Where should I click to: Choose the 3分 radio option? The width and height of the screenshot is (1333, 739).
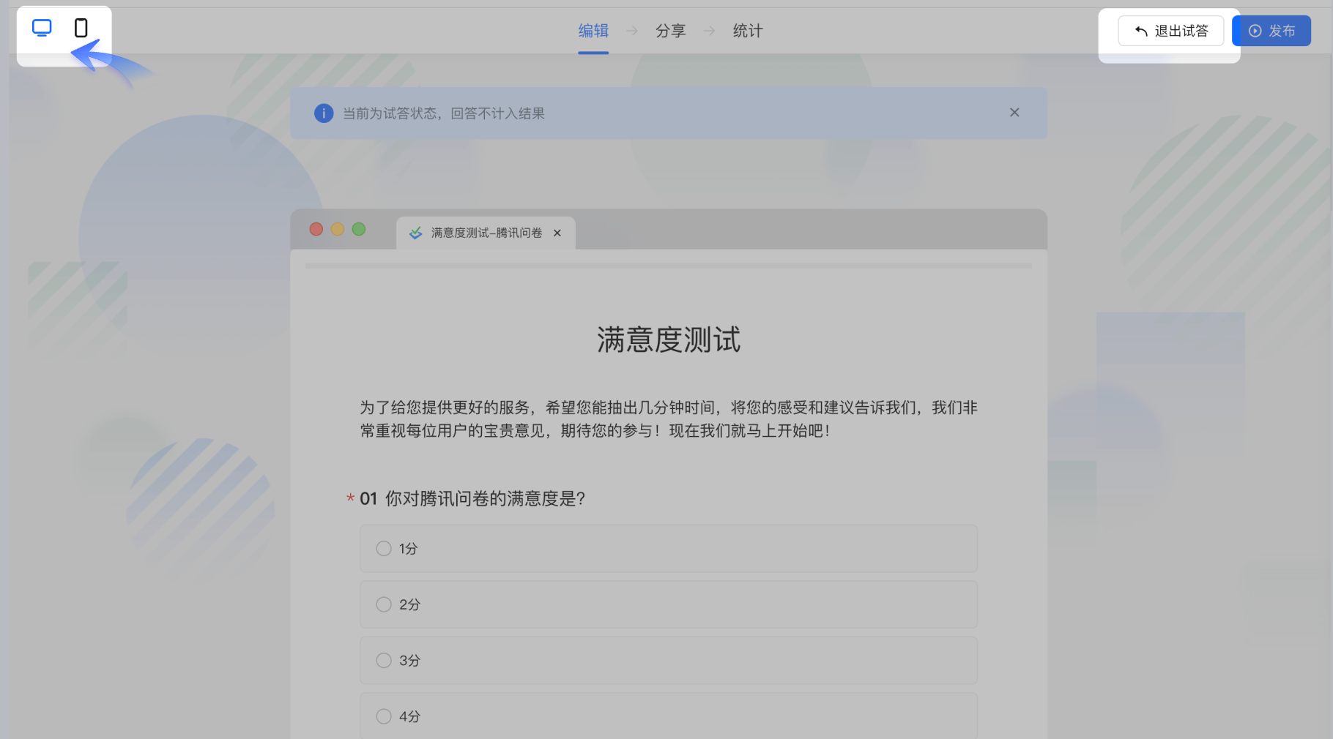click(669, 661)
